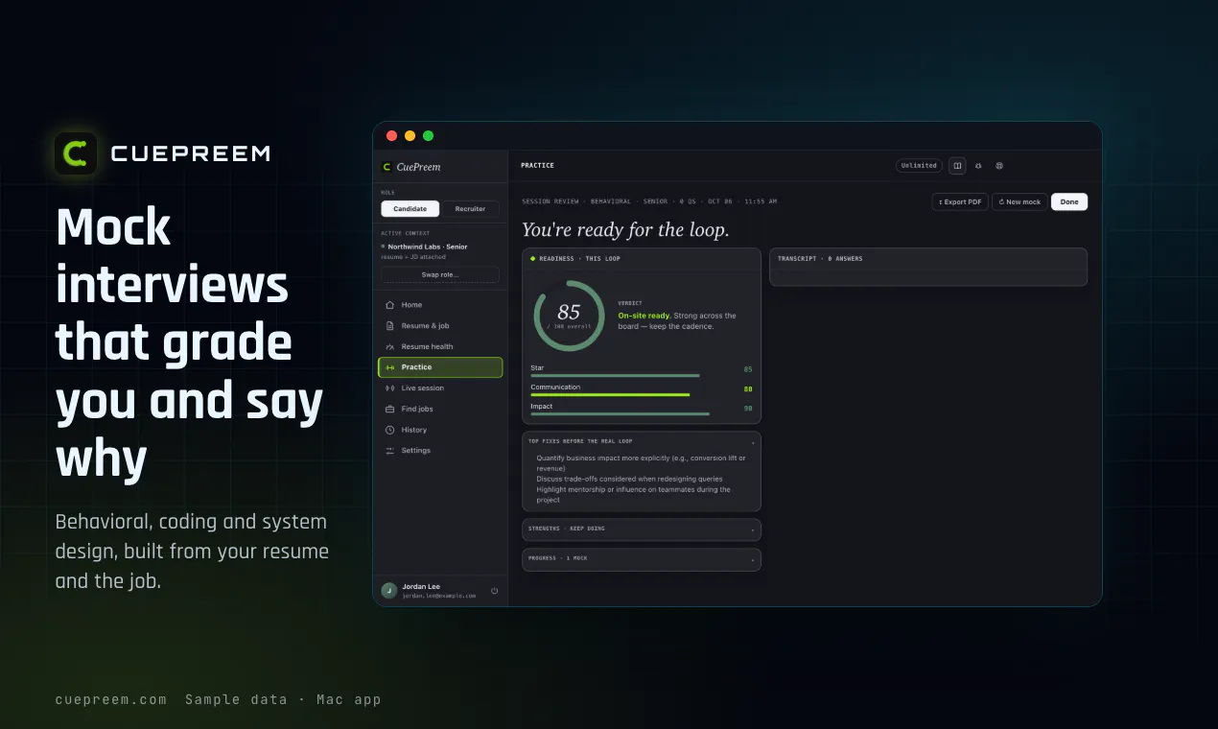The width and height of the screenshot is (1218, 729).
Task: Click the globe icon in the header
Action: click(x=999, y=166)
